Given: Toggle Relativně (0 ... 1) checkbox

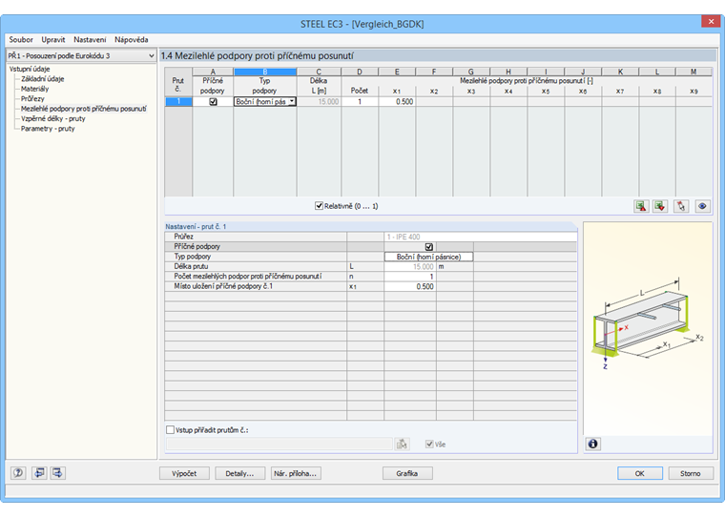Looking at the screenshot, I should click(x=319, y=206).
